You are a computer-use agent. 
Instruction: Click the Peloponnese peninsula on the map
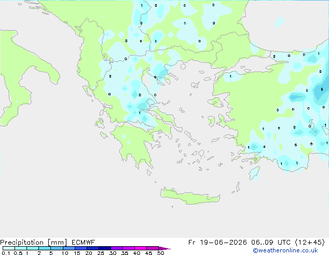pyautogui.click(x=134, y=145)
